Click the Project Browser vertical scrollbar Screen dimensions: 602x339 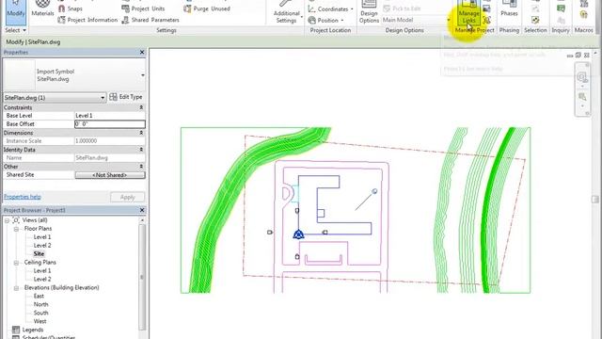[x=142, y=277]
